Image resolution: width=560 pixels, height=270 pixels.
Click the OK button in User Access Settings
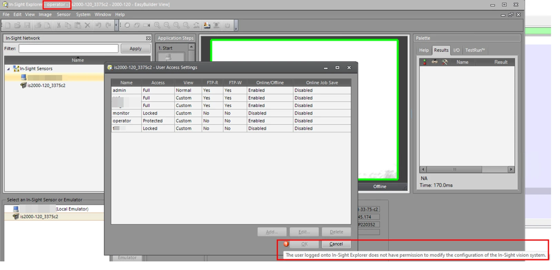coord(304,244)
